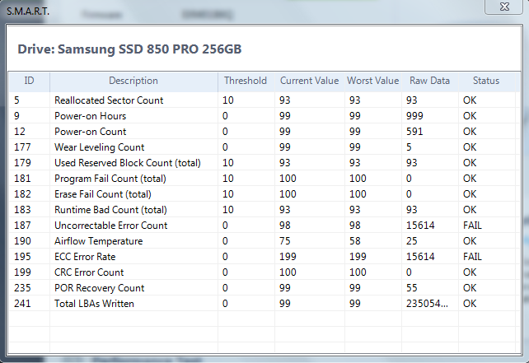Viewport: 529px width, 363px height.
Task: Click the Current Value column header
Action: [309, 81]
